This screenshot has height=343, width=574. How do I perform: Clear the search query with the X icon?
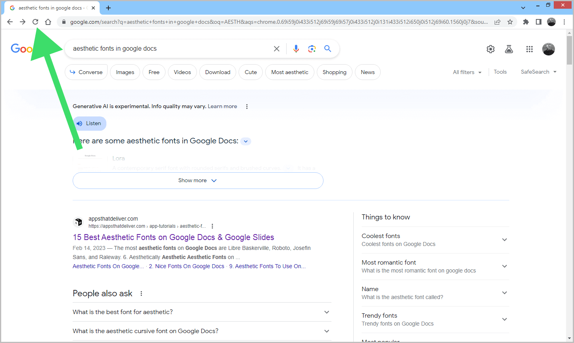click(277, 48)
